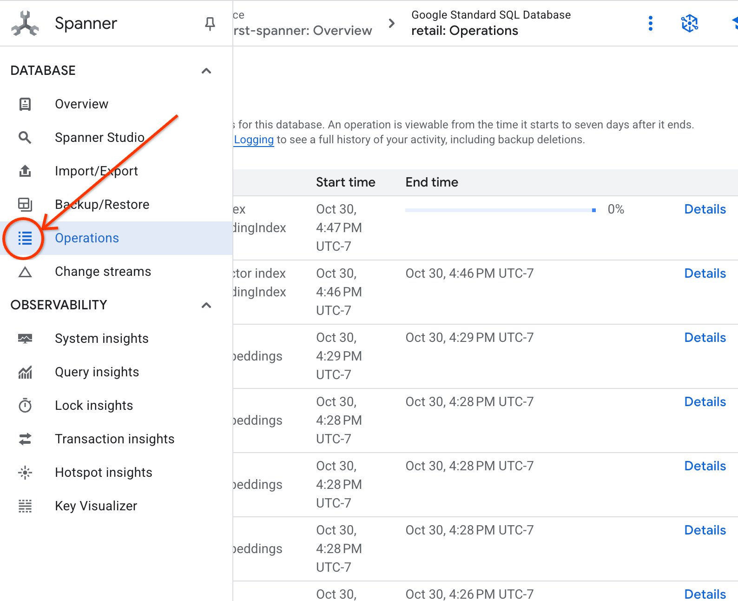Go to Query insights
Image resolution: width=738 pixels, height=601 pixels.
[x=97, y=372]
